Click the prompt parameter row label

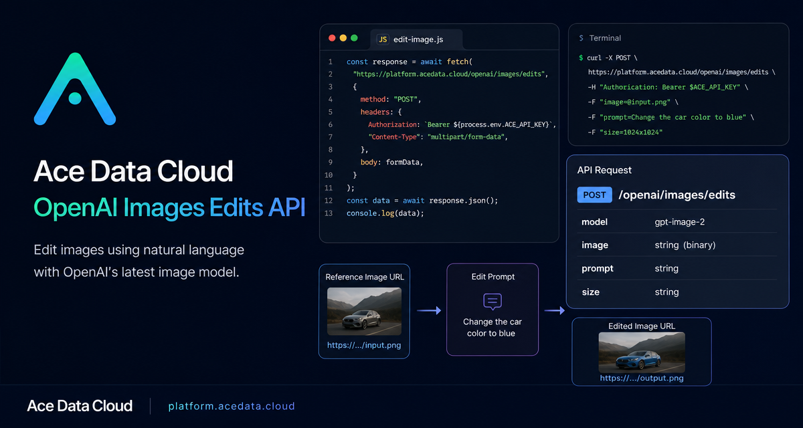598,269
